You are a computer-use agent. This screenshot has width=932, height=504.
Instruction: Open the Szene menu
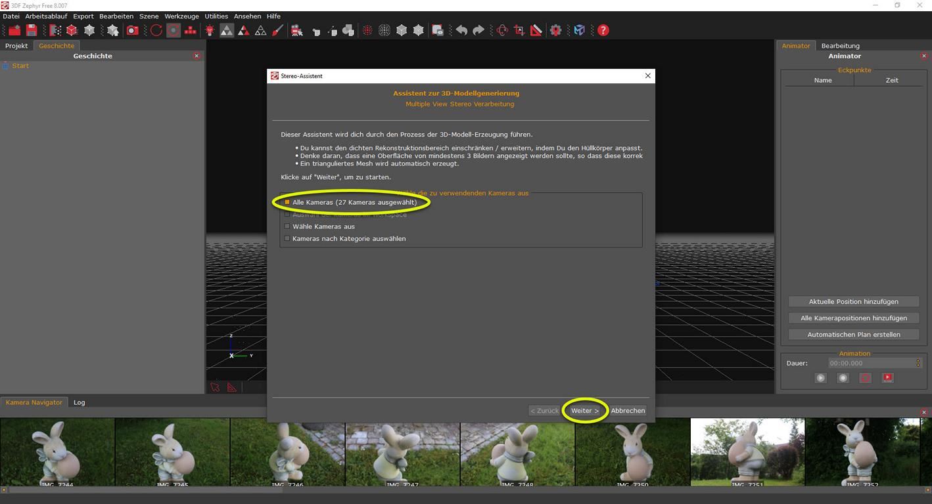[149, 16]
